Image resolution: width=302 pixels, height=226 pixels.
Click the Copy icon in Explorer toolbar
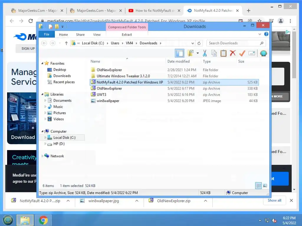(214, 53)
